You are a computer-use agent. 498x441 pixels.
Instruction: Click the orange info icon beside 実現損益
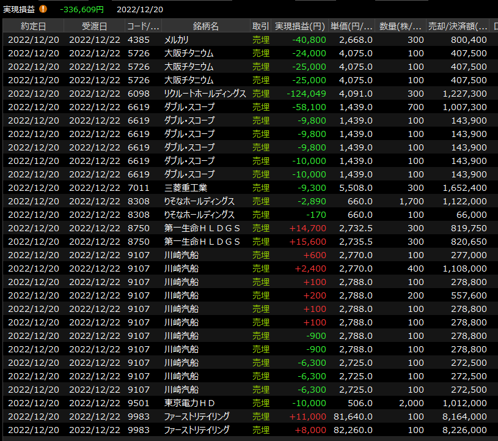pyautogui.click(x=43, y=9)
